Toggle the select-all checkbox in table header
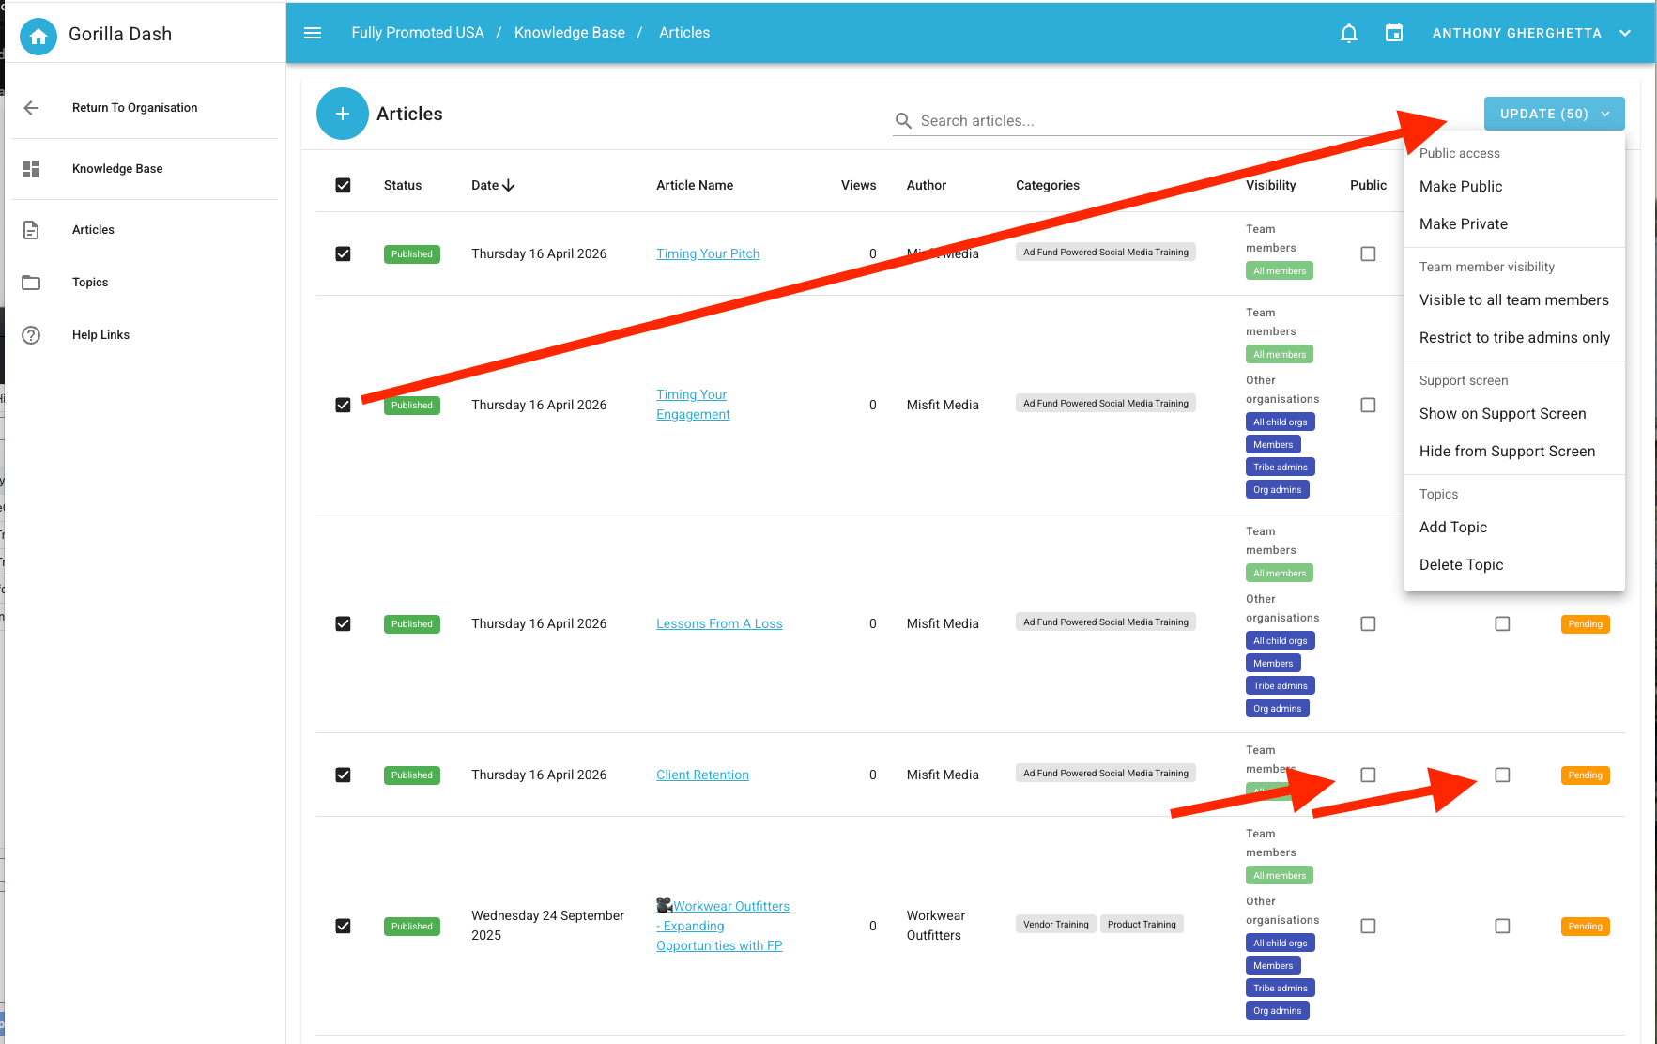Image resolution: width=1657 pixels, height=1044 pixels. coord(343,186)
